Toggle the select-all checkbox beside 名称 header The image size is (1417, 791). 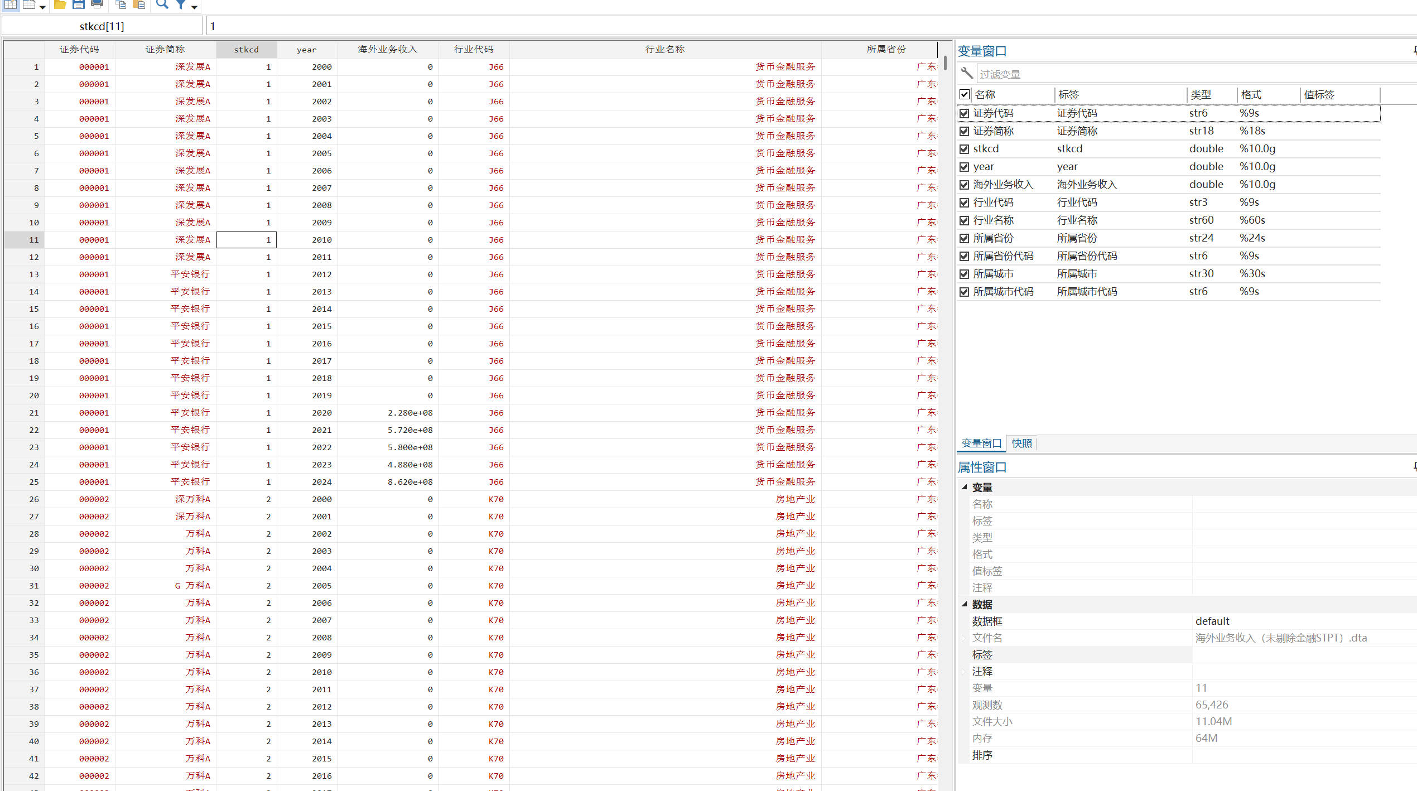pos(965,94)
